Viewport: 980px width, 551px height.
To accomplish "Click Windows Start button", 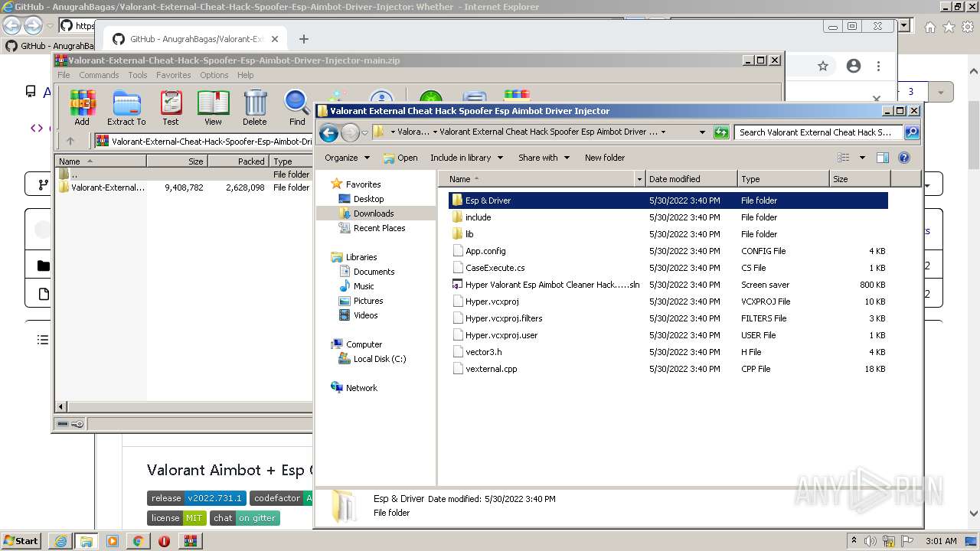I will [21, 541].
